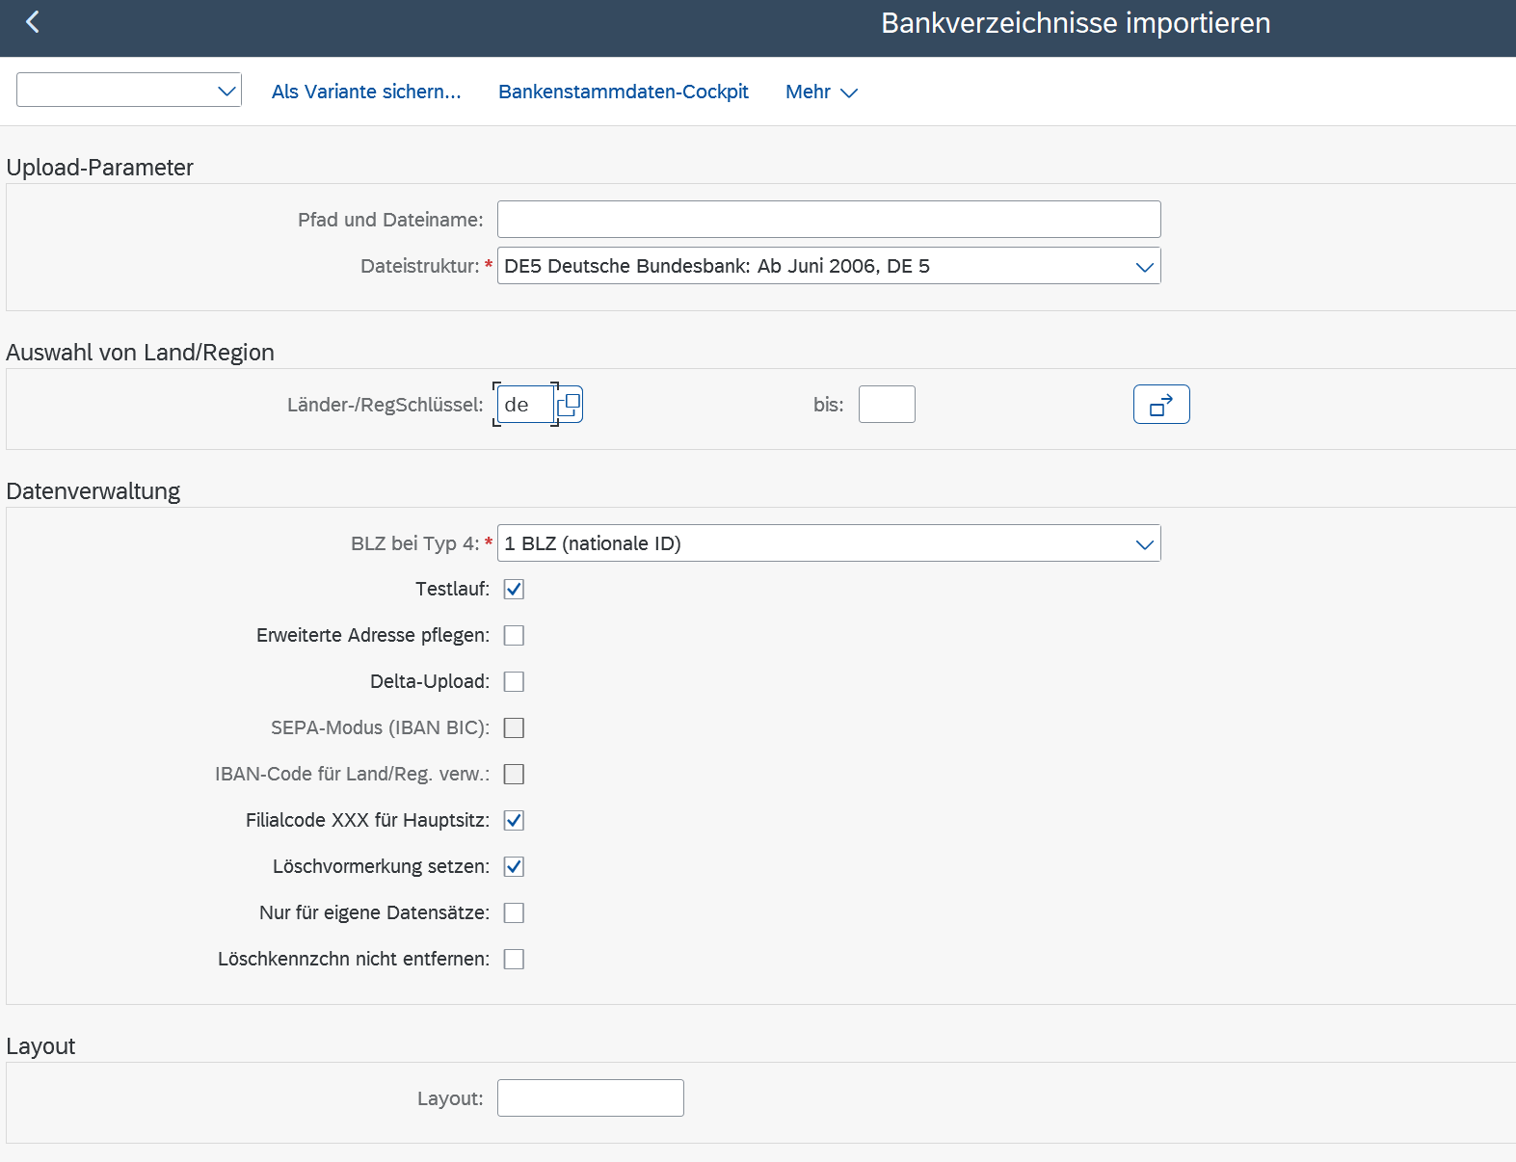
Task: Uncheck Filialcode XXX für Hauptsitz
Action: [514, 821]
